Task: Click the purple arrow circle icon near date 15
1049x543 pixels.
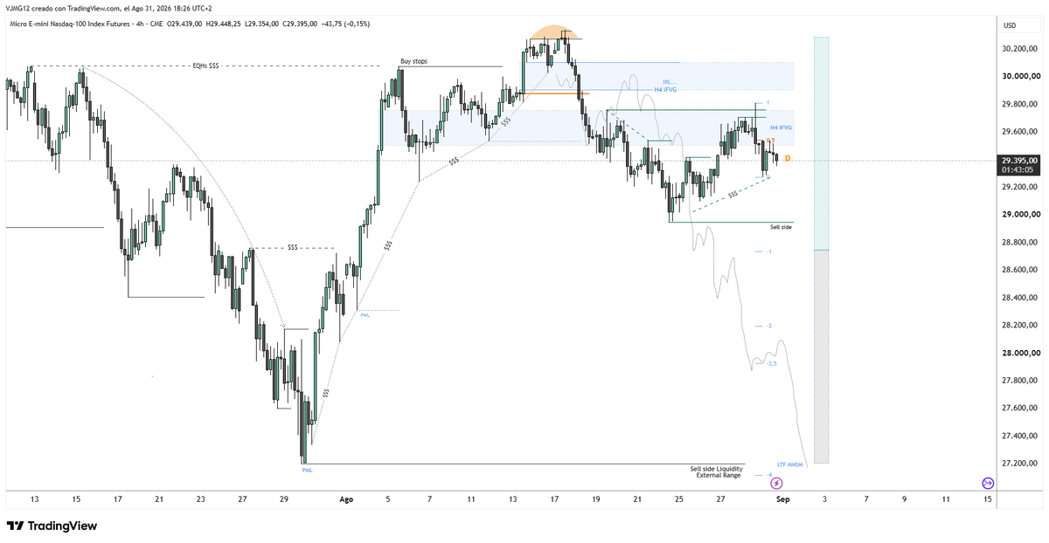Action: click(988, 483)
